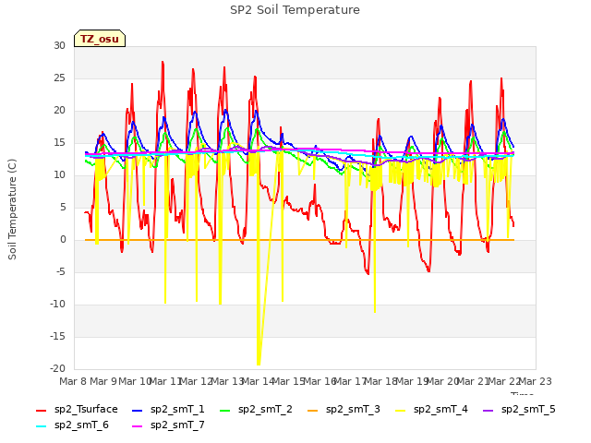
Task: Toggle sp2_smT_1 series in legend
Action: coord(168,410)
